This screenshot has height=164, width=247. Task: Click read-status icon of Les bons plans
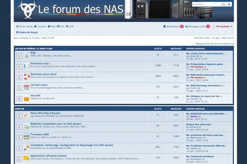(19, 88)
